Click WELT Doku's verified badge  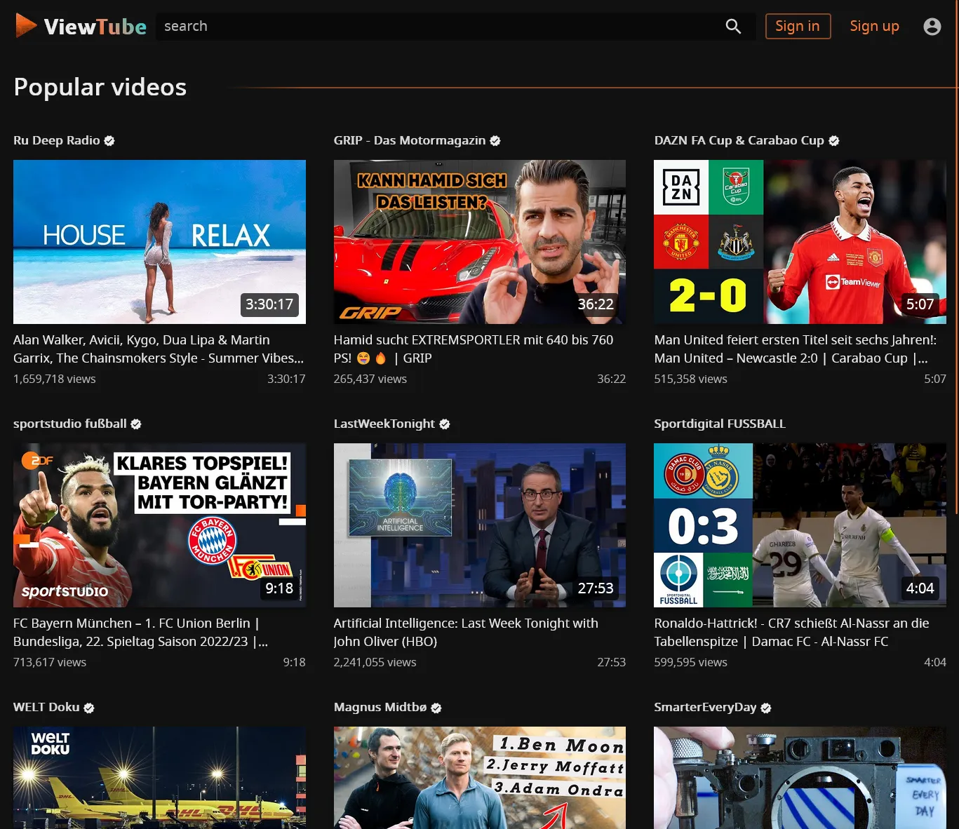pyautogui.click(x=89, y=708)
